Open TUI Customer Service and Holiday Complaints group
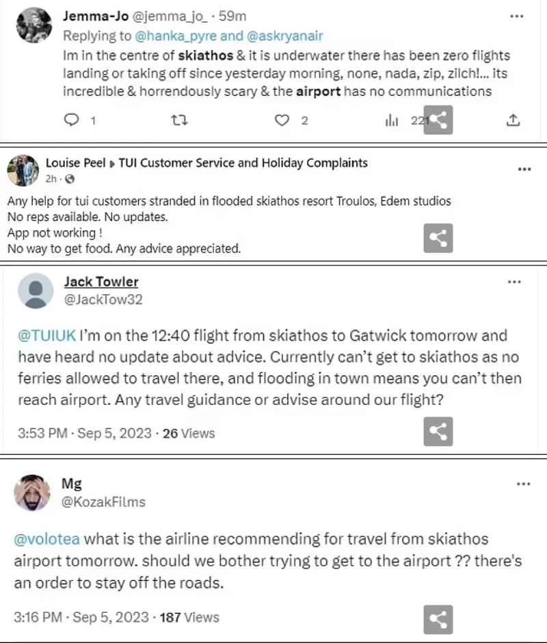 (x=243, y=163)
